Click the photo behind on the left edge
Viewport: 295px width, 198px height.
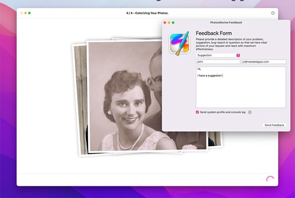click(80, 99)
